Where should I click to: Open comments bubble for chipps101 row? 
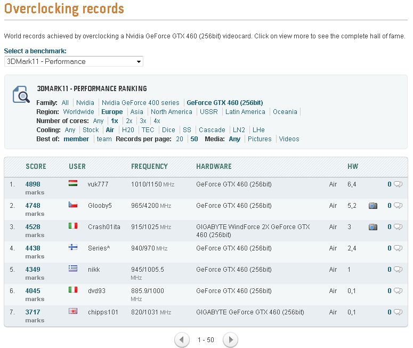pos(398,312)
